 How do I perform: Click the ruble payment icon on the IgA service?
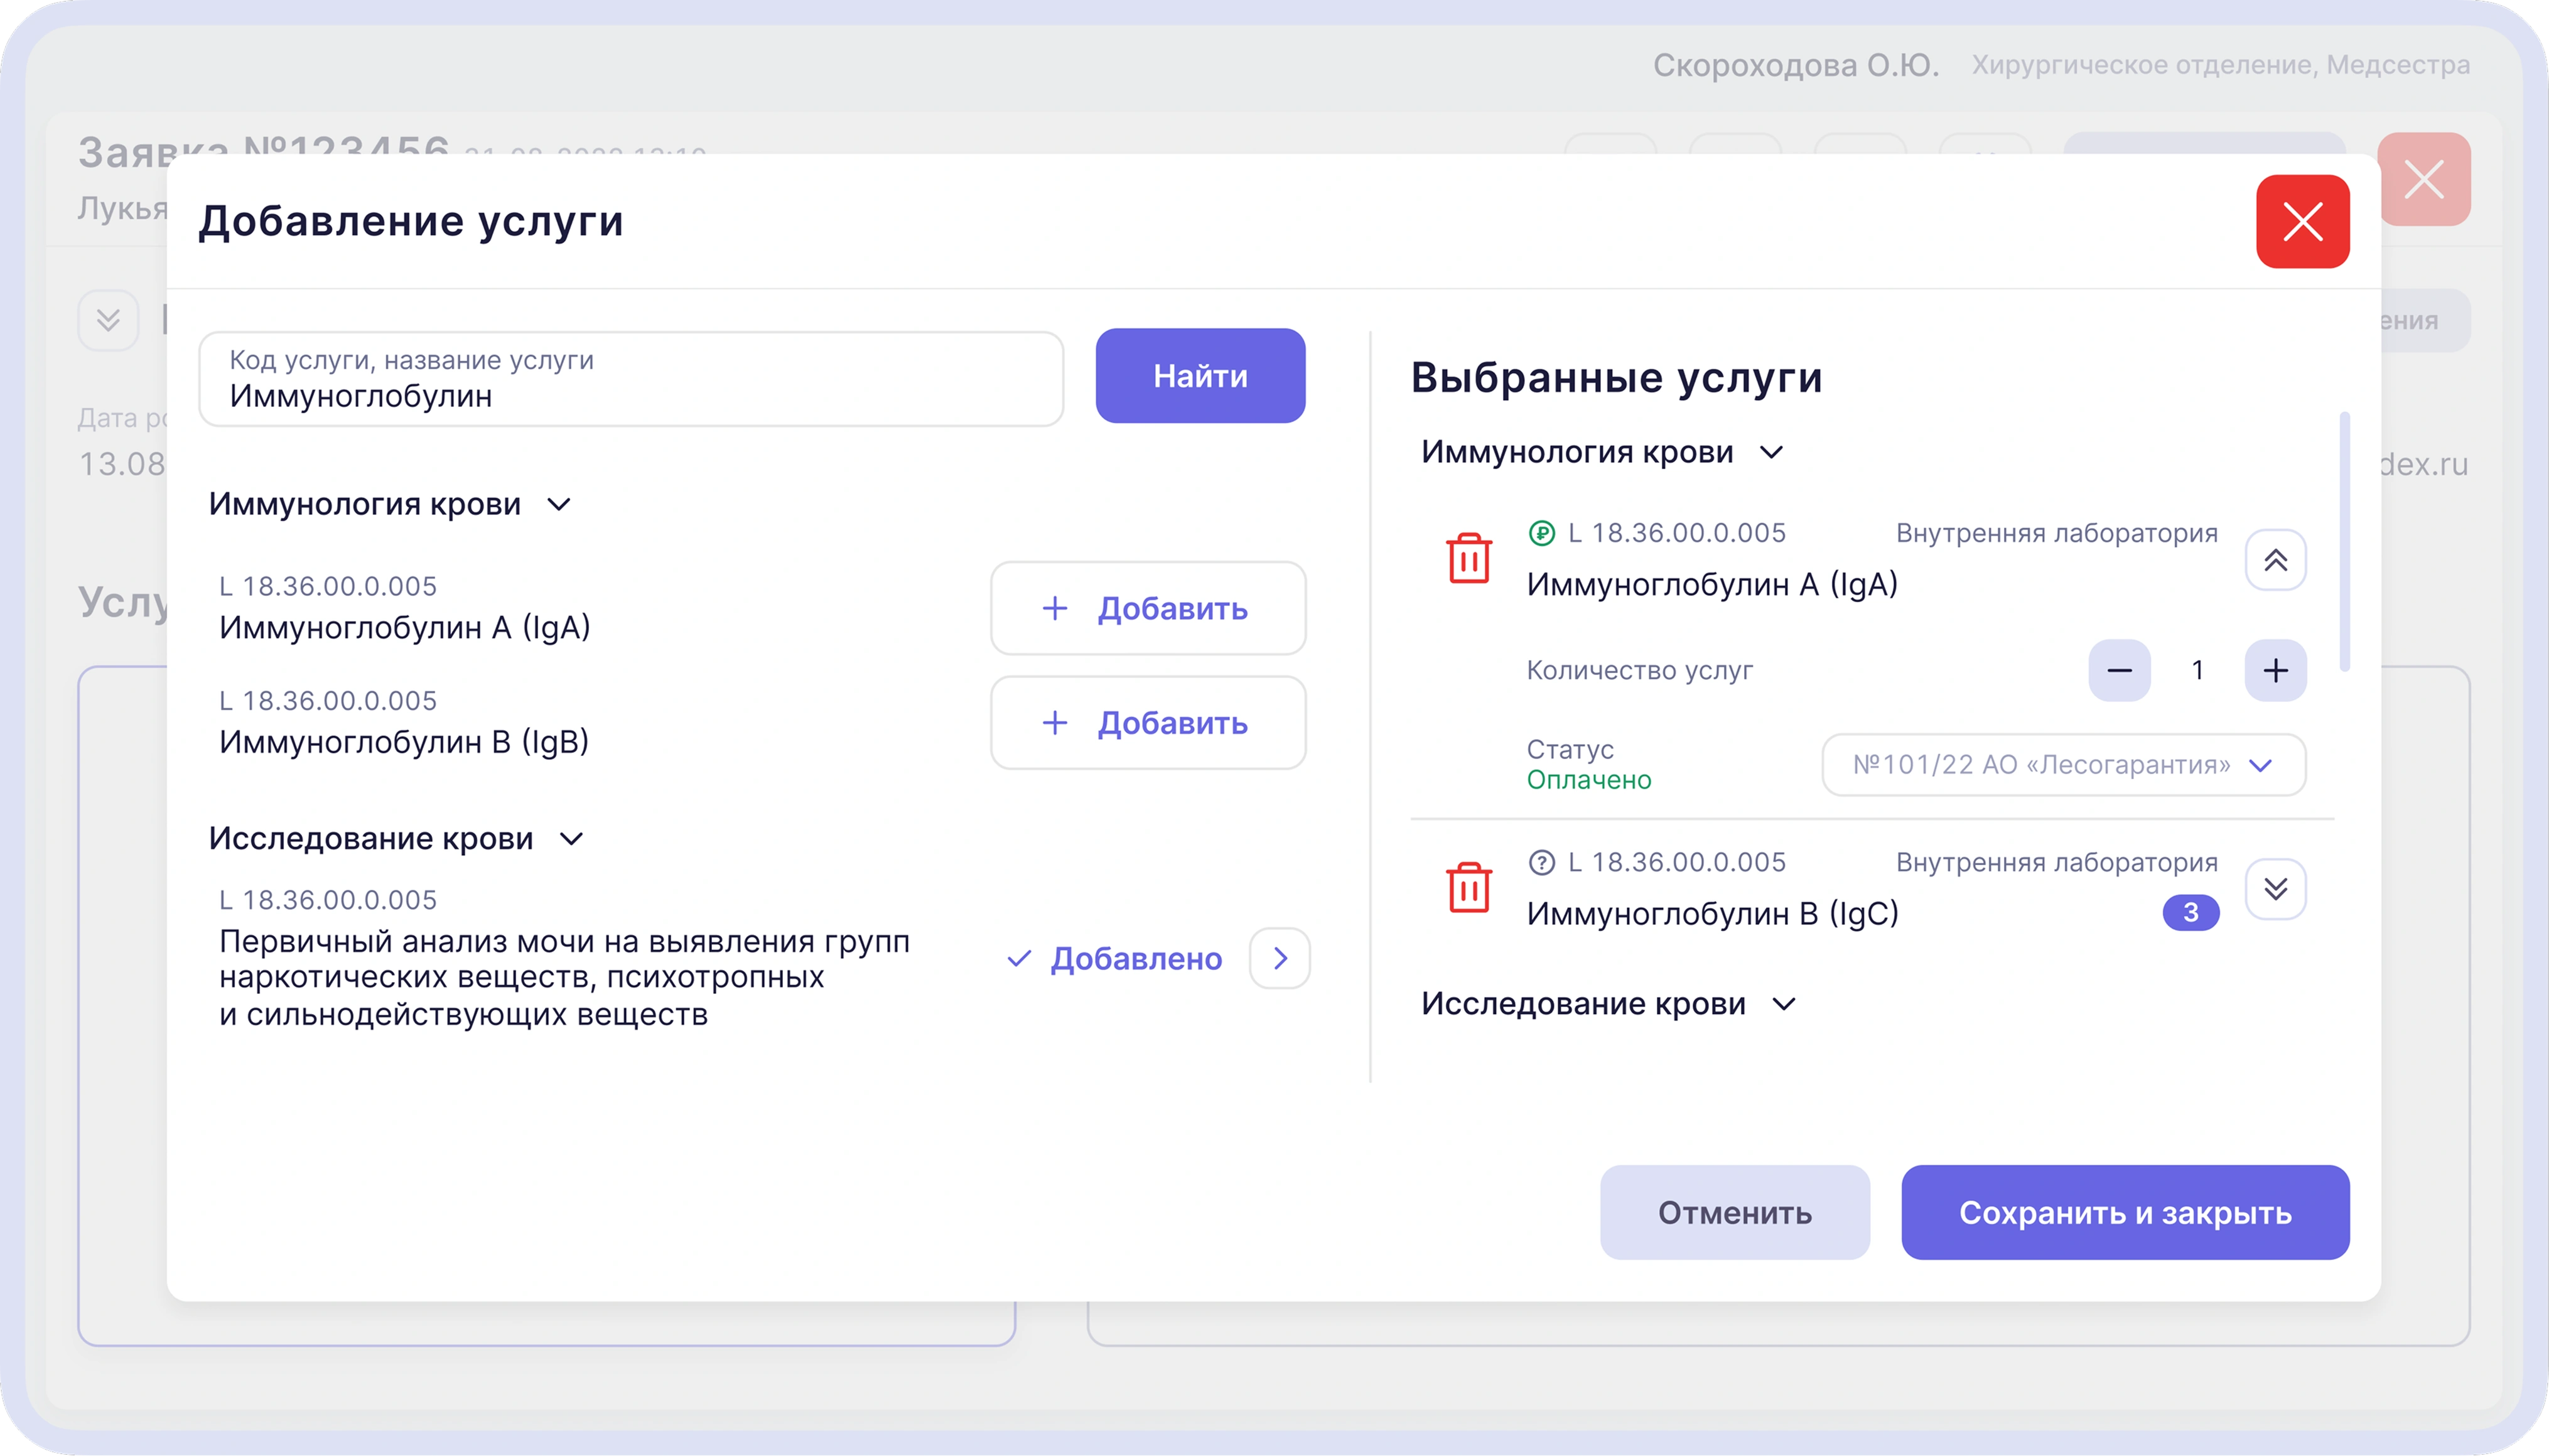click(1542, 533)
